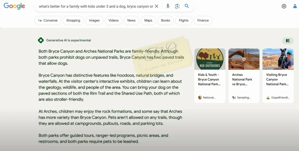The height and width of the screenshot is (151, 299).
Task: Switch to the Finance filter
Action: 203,20
